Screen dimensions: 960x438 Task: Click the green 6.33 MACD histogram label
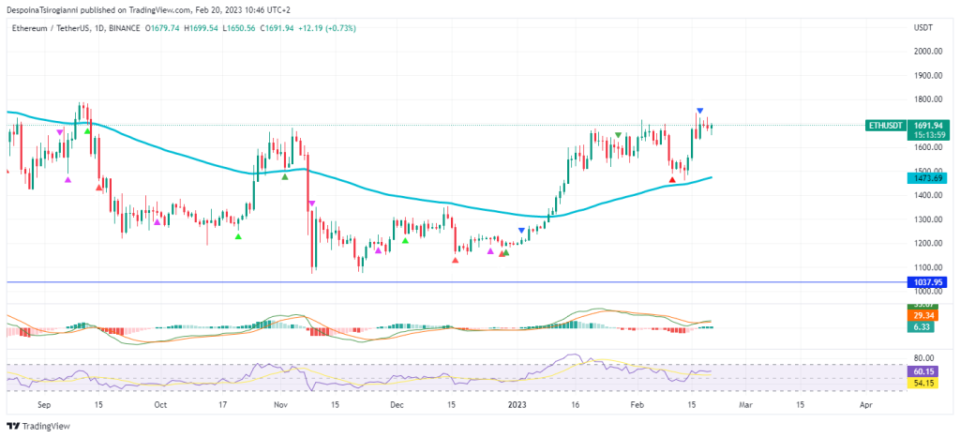[924, 326]
